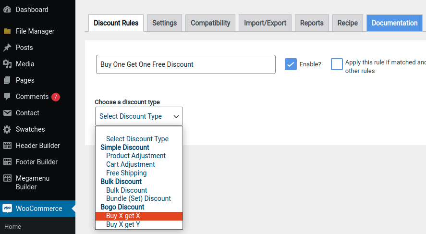Click the Swatches gear icon
This screenshot has width=426, height=234.
(x=7, y=129)
